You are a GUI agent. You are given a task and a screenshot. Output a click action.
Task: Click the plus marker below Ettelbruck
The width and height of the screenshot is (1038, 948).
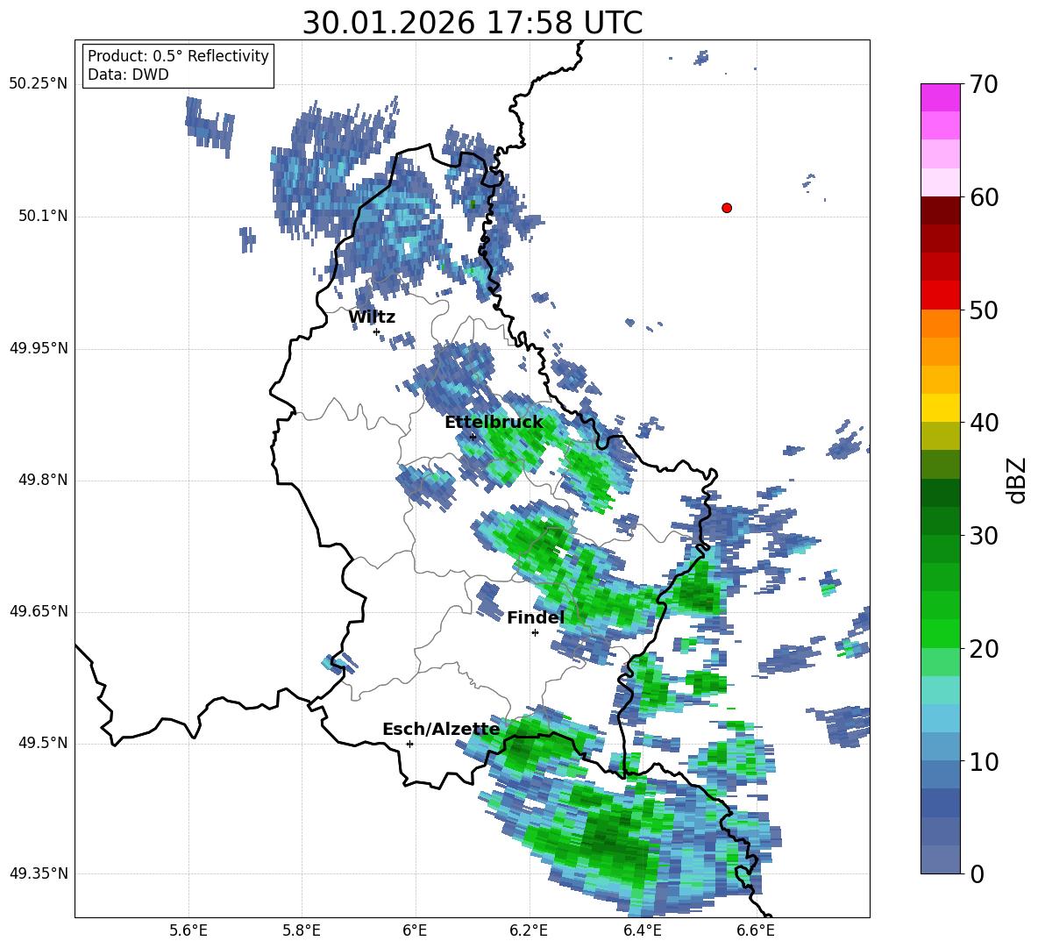pos(473,437)
